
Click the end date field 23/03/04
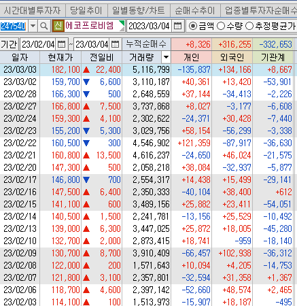click(92, 44)
